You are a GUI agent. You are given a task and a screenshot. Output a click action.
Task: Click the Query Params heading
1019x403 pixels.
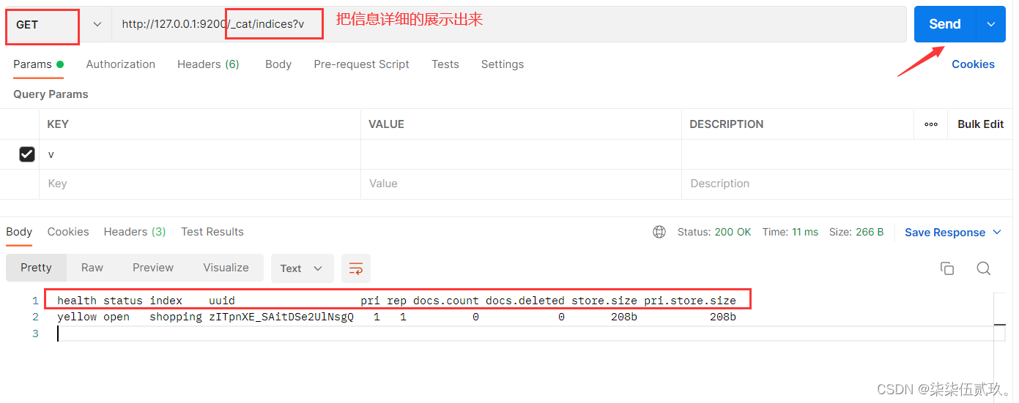click(x=51, y=94)
